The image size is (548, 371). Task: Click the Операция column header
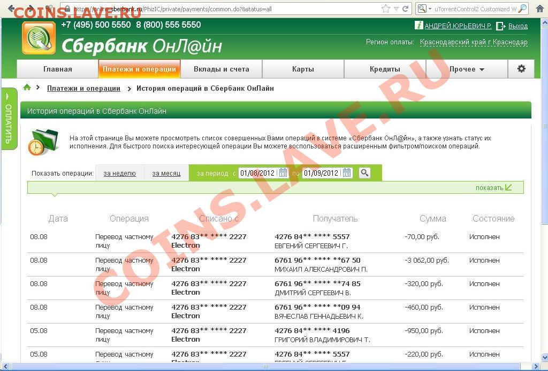pos(130,219)
